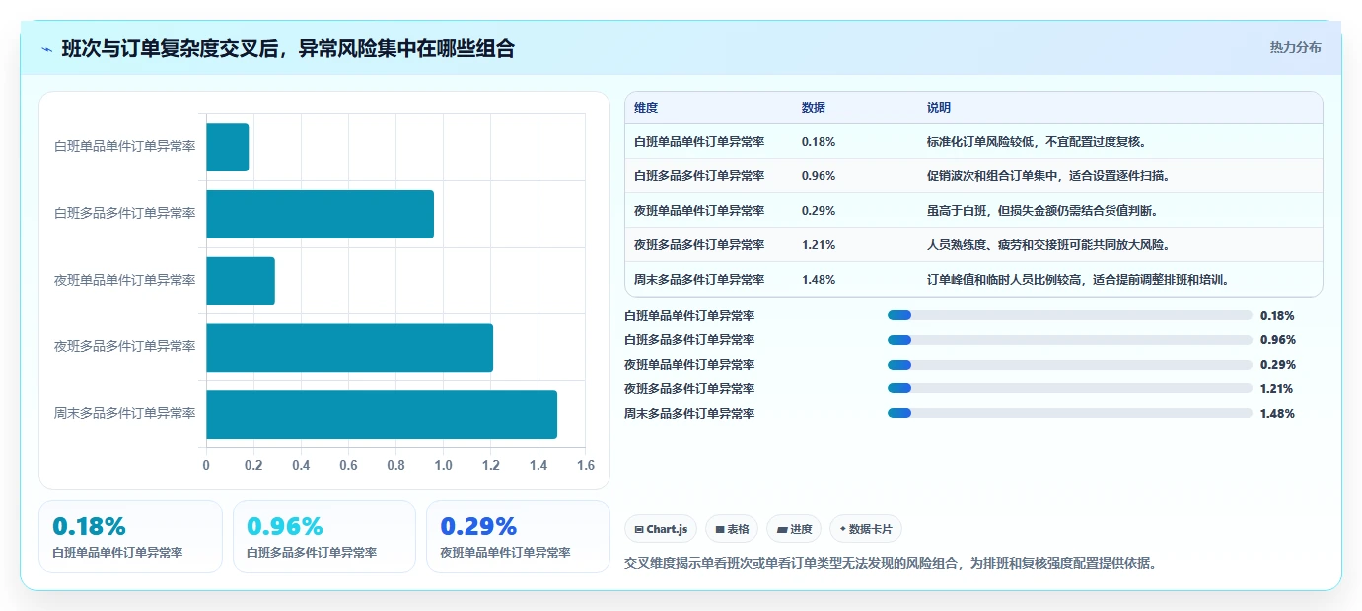
Task: Click the 1.21% value beside its progress bar
Action: [1277, 389]
